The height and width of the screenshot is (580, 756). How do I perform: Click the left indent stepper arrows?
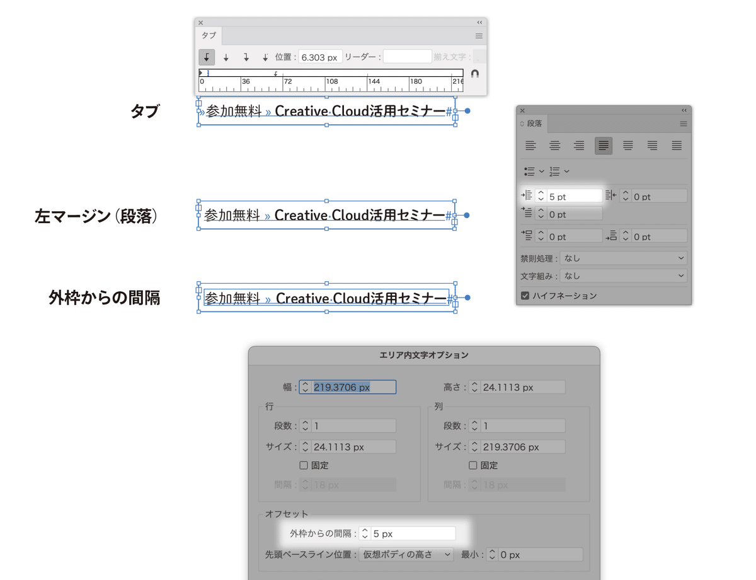(x=541, y=196)
